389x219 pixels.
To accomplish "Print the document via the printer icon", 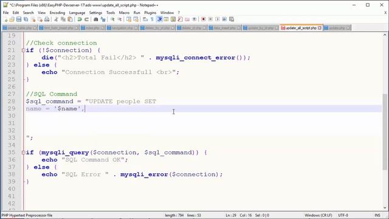I will (x=47, y=19).
